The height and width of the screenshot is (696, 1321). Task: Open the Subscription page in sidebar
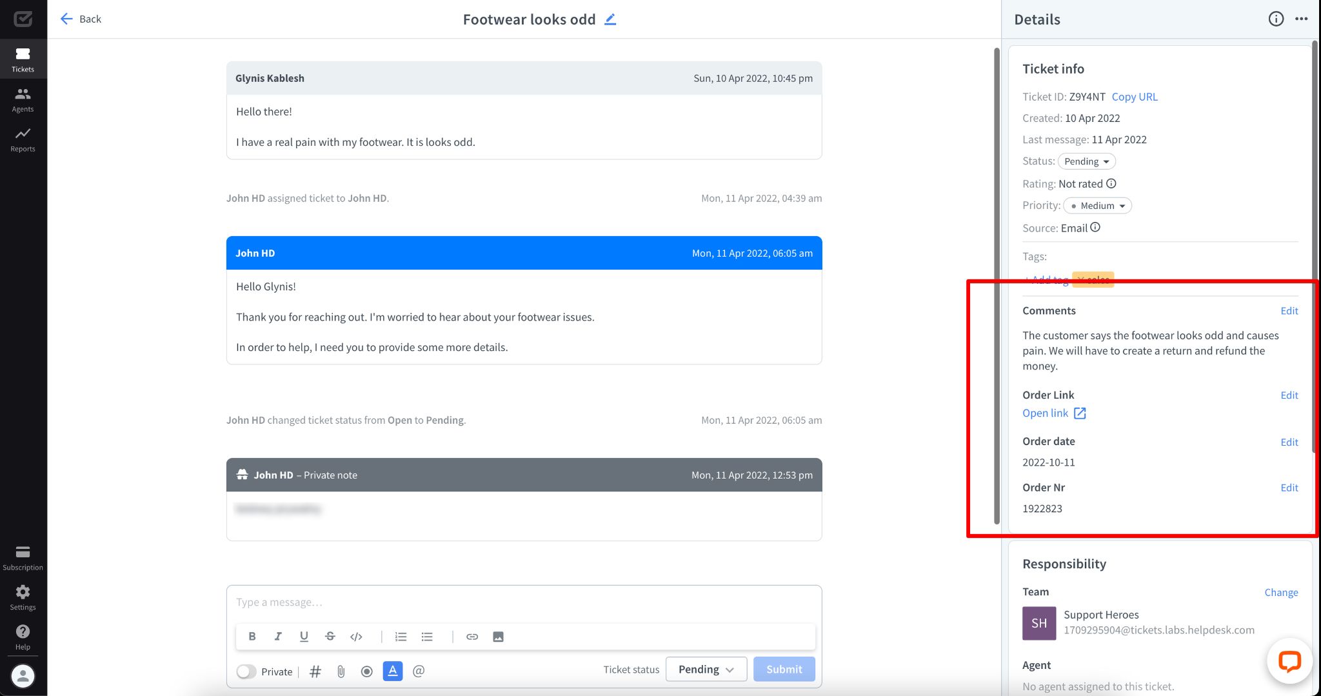pyautogui.click(x=23, y=558)
